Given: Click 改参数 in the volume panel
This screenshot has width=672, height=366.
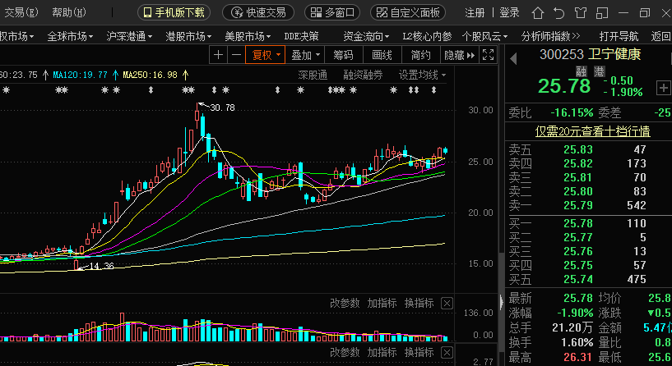Looking at the screenshot, I should tap(345, 303).
